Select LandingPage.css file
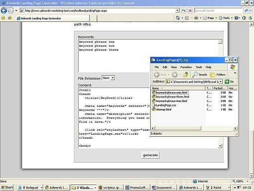This screenshot has height=191, width=254. coord(164,105)
